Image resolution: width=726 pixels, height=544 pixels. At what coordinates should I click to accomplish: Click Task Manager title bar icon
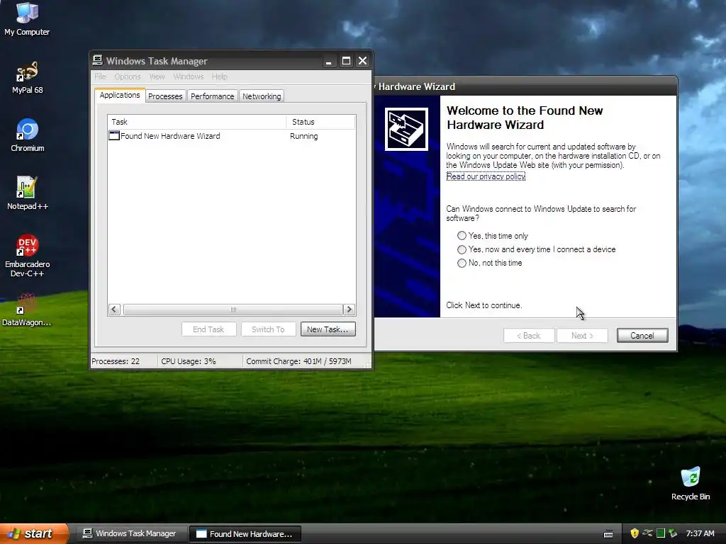click(x=97, y=61)
